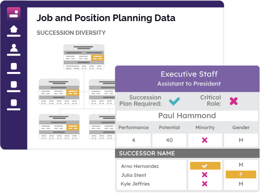Open the Home icon in sidebar
Viewport: 261px width, 196px height.
click(x=14, y=31)
